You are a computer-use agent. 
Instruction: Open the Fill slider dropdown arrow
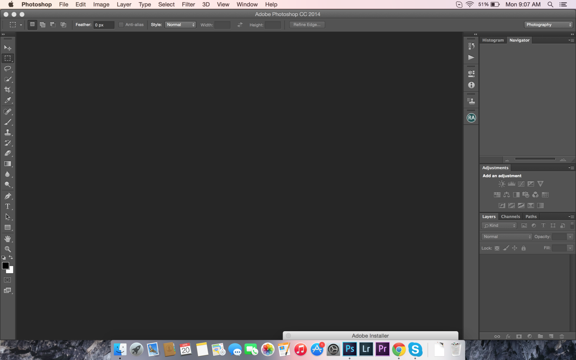point(570,248)
